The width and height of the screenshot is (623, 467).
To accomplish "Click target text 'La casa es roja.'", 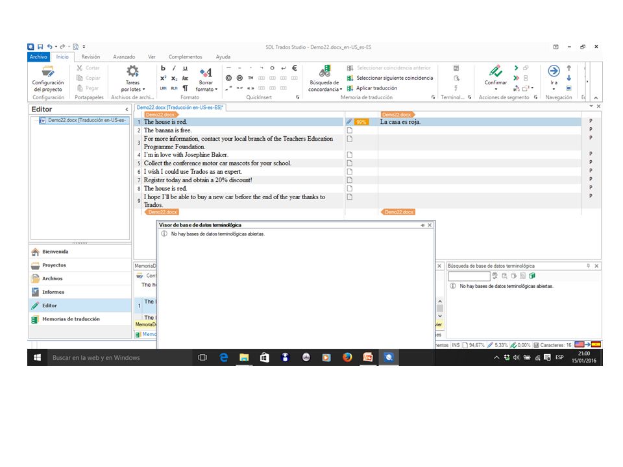I will [x=400, y=122].
